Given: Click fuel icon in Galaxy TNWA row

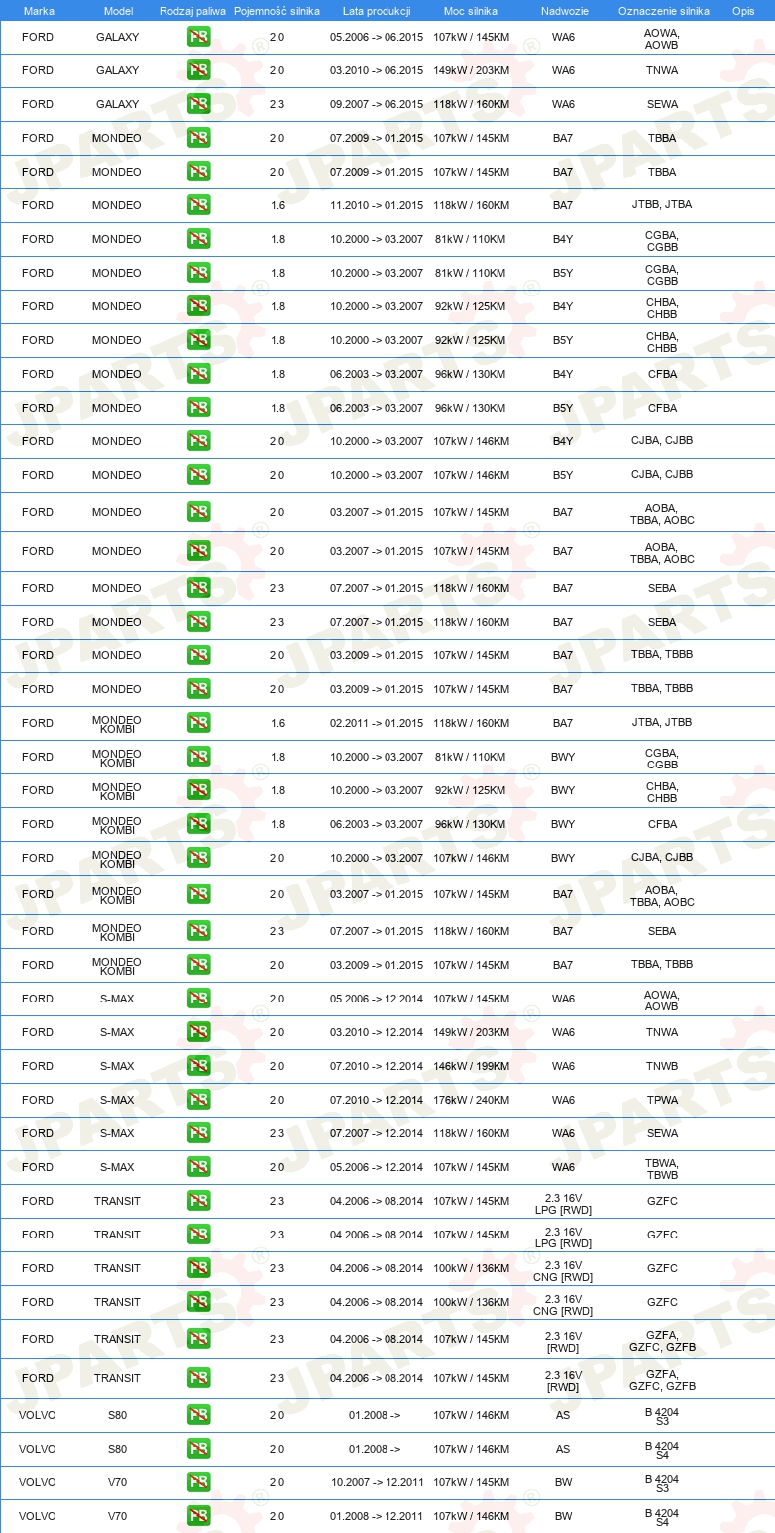Looking at the screenshot, I should [199, 70].
